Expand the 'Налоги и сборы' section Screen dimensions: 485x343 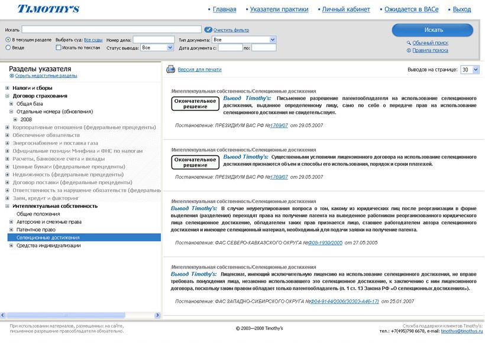tap(8, 88)
